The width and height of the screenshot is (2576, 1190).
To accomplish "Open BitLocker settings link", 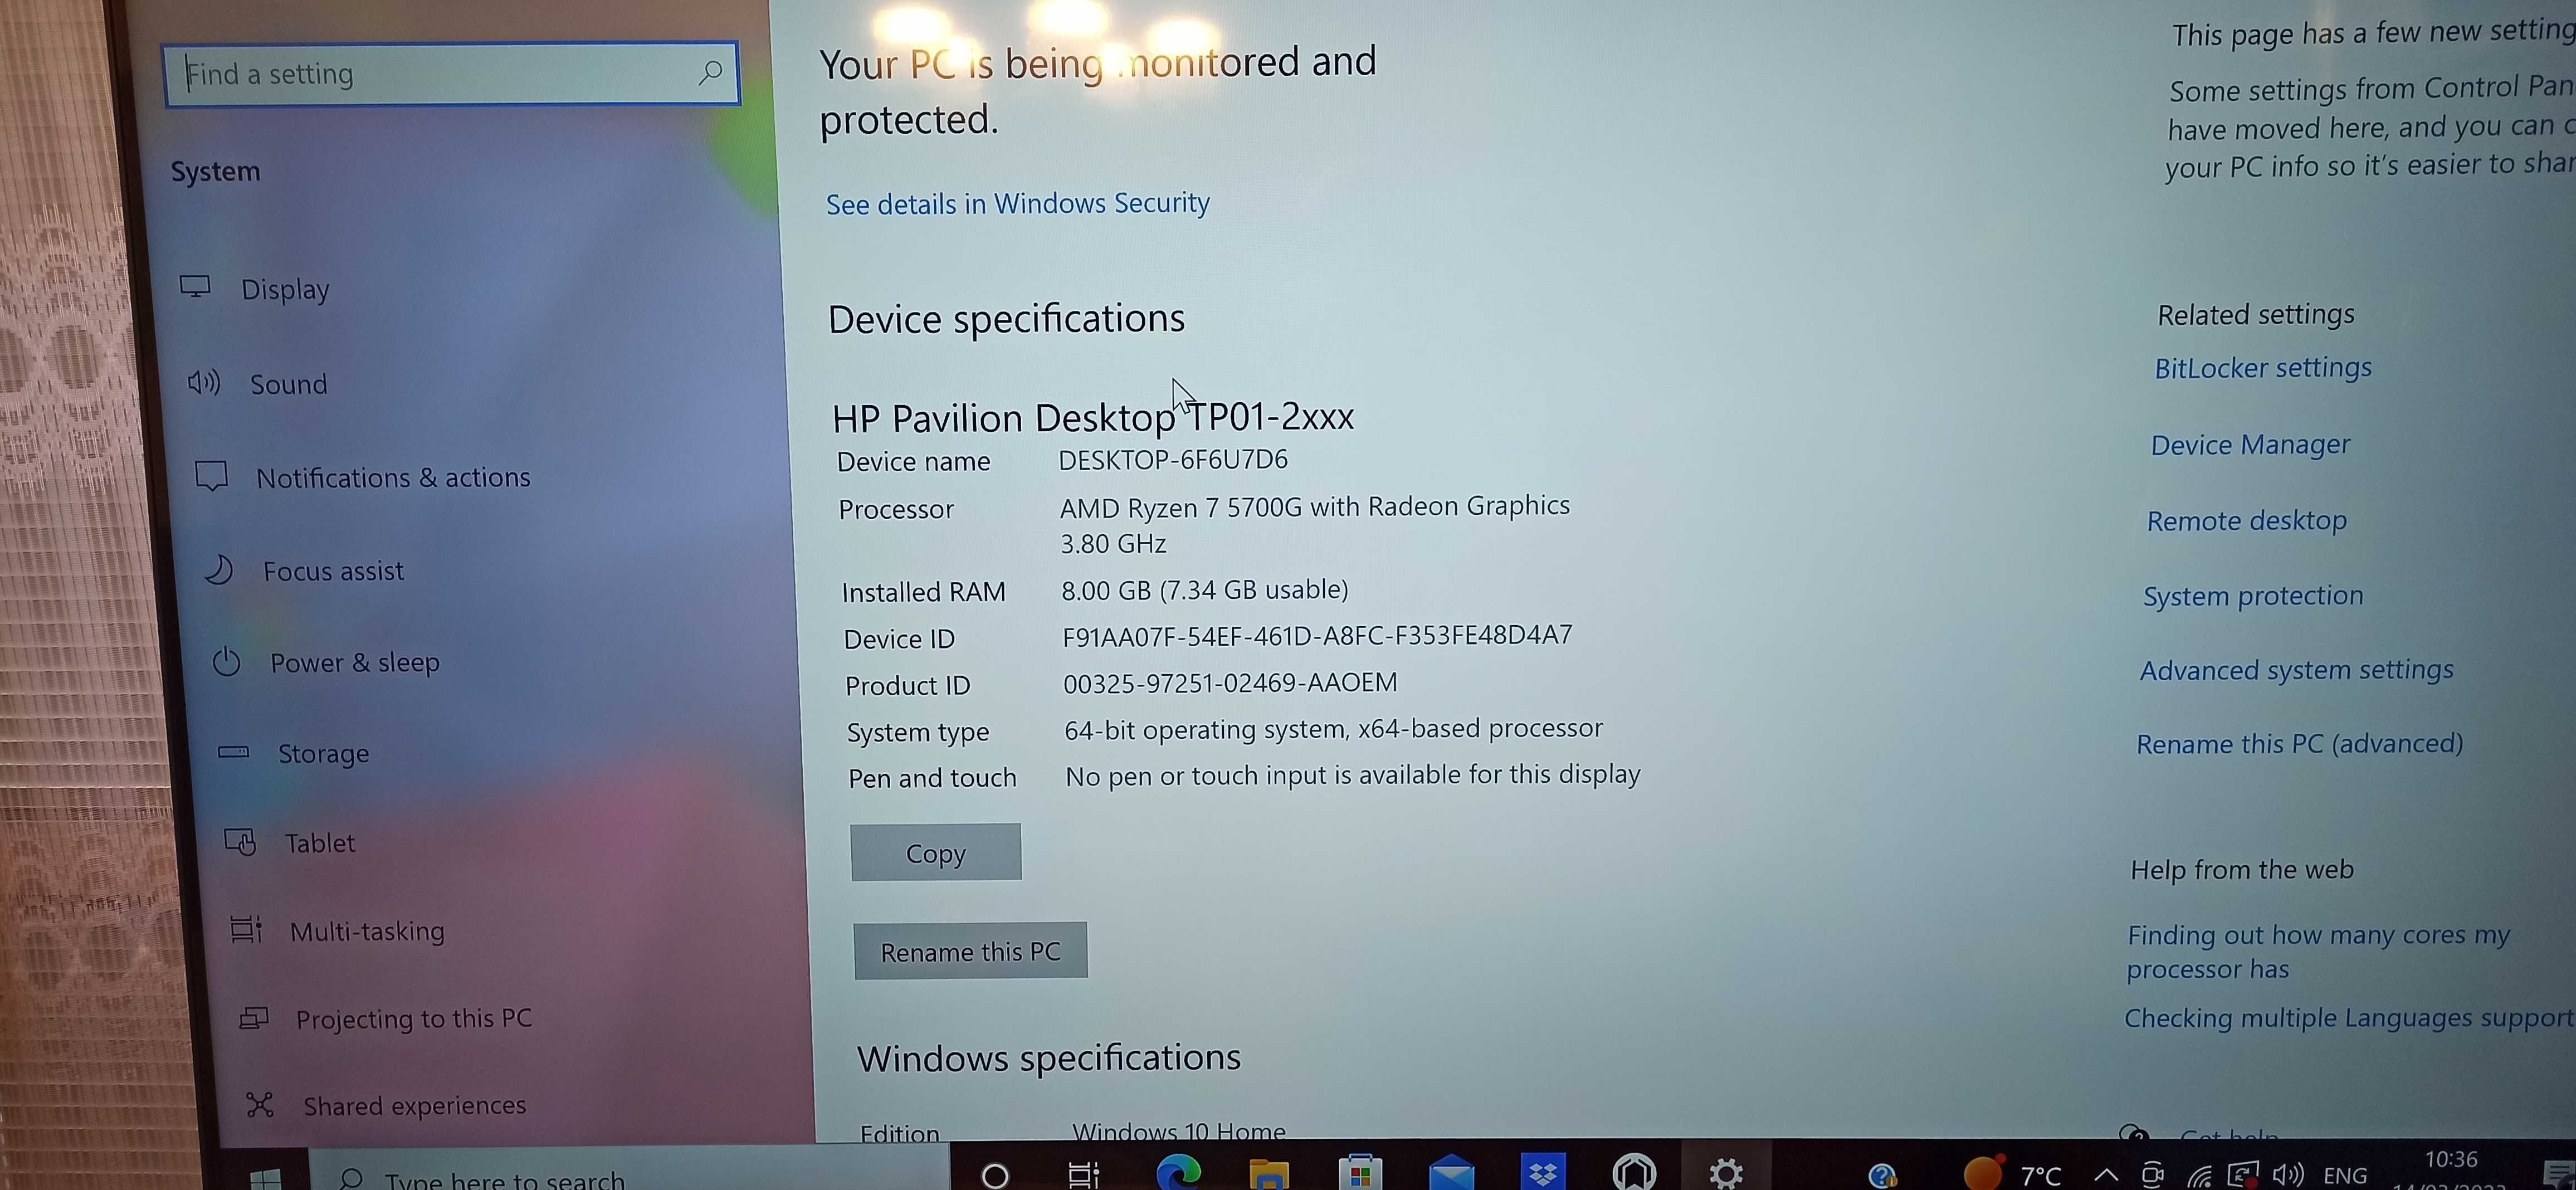I will click(x=2263, y=368).
